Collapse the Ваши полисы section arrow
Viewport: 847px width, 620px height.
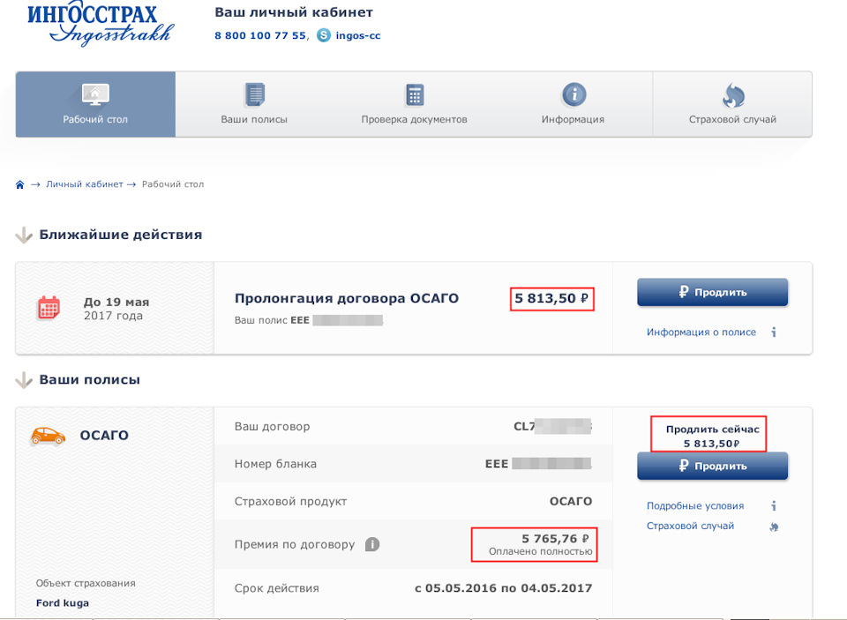[x=24, y=380]
